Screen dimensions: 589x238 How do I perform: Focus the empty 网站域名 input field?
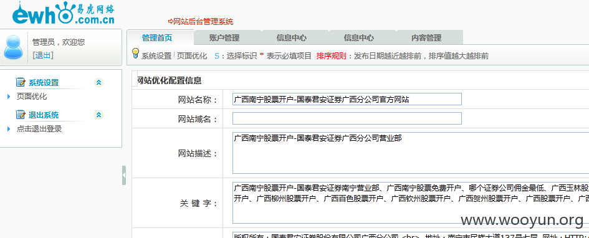tap(347, 118)
